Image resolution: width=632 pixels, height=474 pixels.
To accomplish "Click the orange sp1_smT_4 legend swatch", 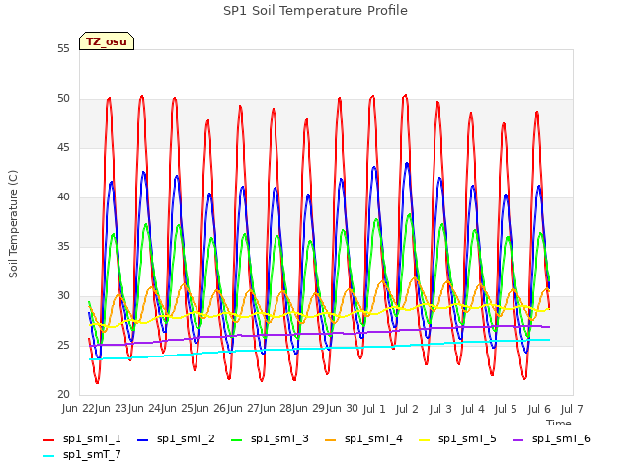I will click(330, 440).
